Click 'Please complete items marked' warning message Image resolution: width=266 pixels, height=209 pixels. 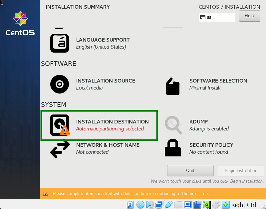(131, 193)
